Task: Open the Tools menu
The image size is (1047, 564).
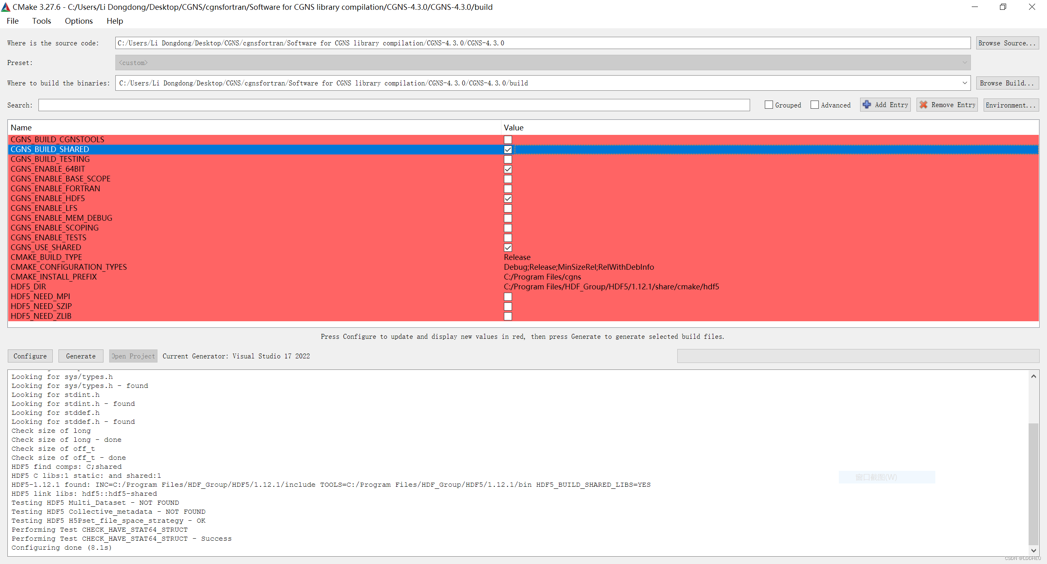Action: 42,21
